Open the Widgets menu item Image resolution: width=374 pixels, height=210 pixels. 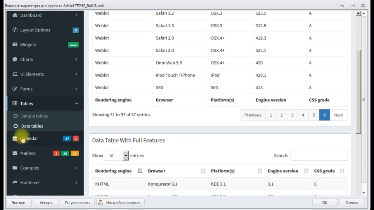pos(45,45)
